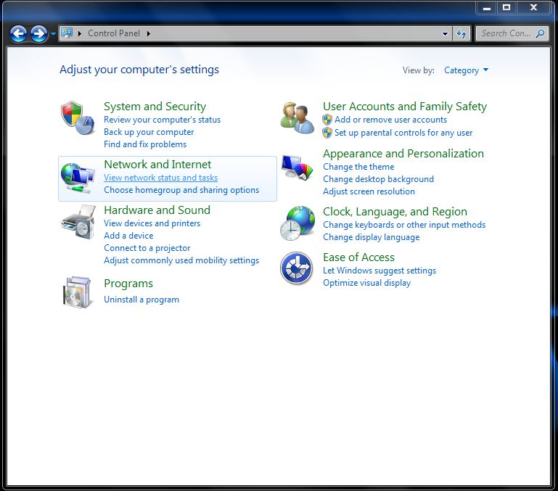Open the Network and Internet globe icon
The width and height of the screenshot is (558, 491).
(78, 178)
